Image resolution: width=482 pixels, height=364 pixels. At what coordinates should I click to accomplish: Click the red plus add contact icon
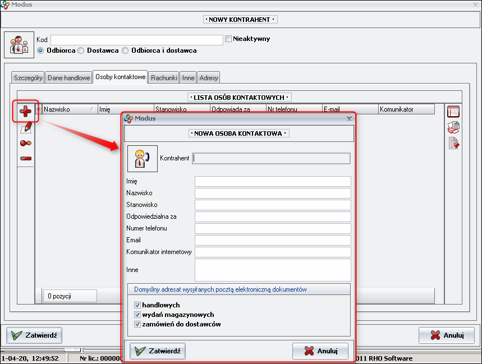coord(25,112)
